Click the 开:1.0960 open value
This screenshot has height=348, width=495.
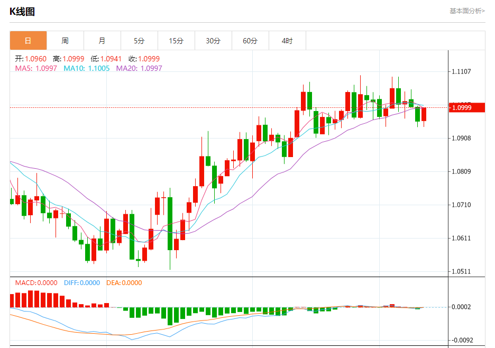[31, 59]
